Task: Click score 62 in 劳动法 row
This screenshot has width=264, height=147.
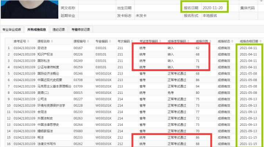Action: (198, 48)
